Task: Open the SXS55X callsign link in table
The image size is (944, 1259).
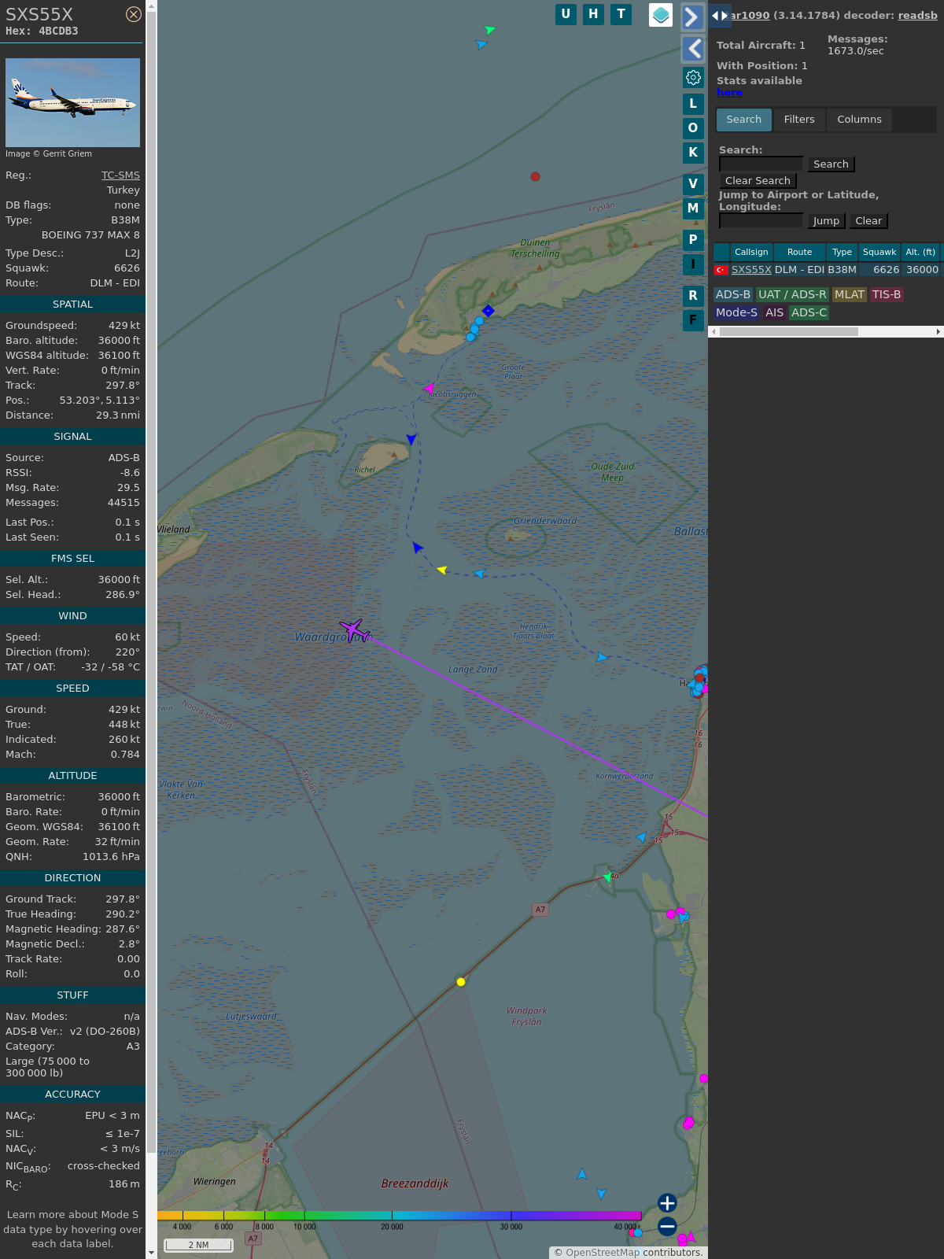Action: click(751, 270)
